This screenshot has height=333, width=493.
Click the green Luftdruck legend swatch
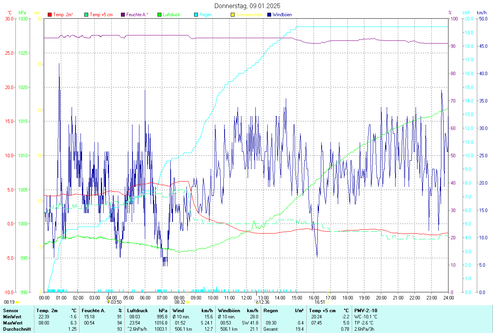click(159, 15)
